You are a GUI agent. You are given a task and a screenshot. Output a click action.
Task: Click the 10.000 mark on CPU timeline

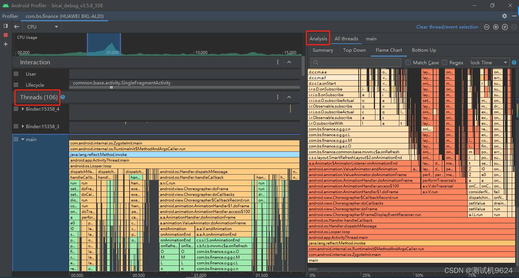(x=201, y=52)
